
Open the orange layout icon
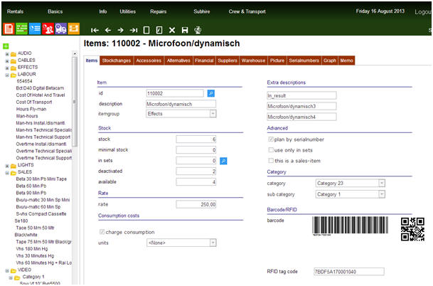(74, 28)
